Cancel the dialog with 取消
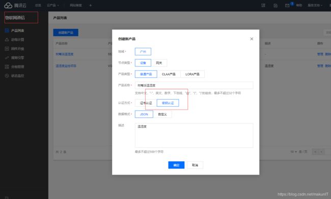The image size is (331, 199). pos(195,165)
